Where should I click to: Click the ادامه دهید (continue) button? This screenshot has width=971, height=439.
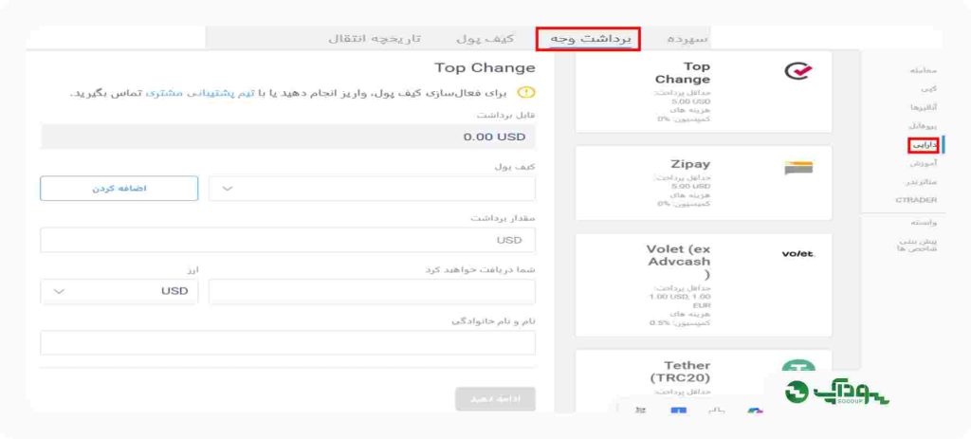(x=495, y=399)
